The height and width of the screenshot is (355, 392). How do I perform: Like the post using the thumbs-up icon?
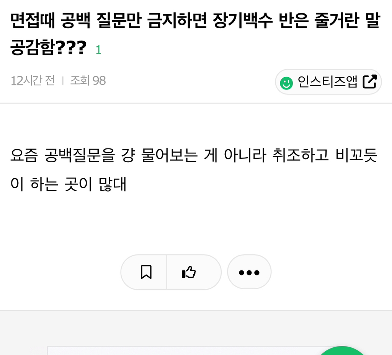189,272
